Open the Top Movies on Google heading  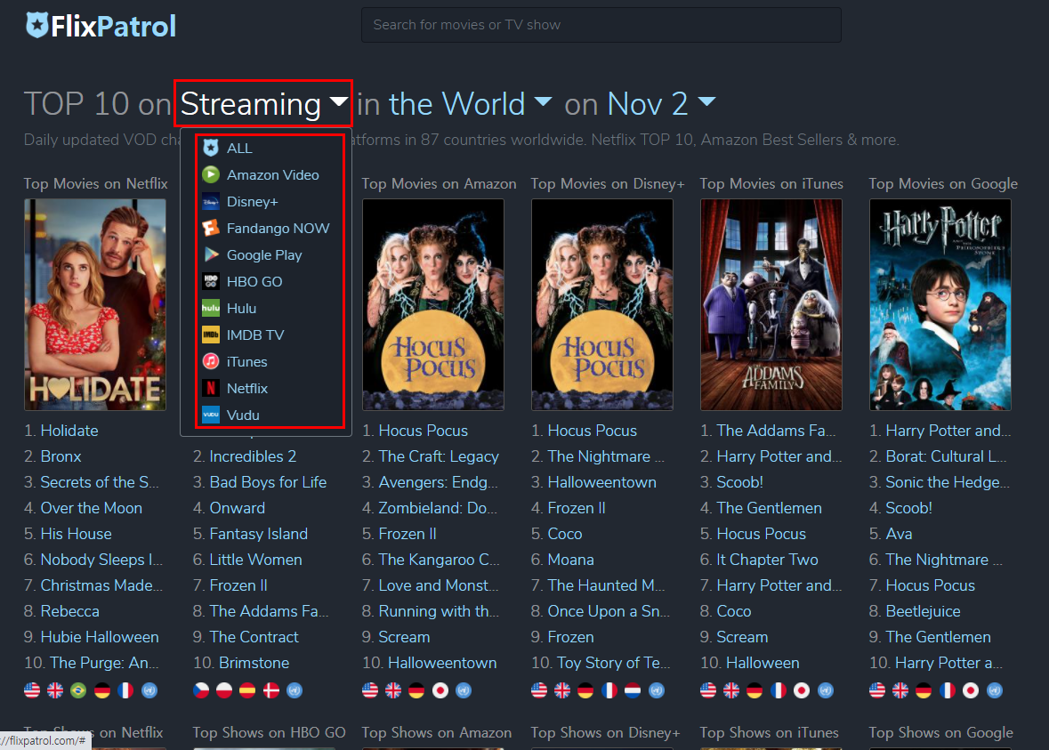pyautogui.click(x=943, y=183)
